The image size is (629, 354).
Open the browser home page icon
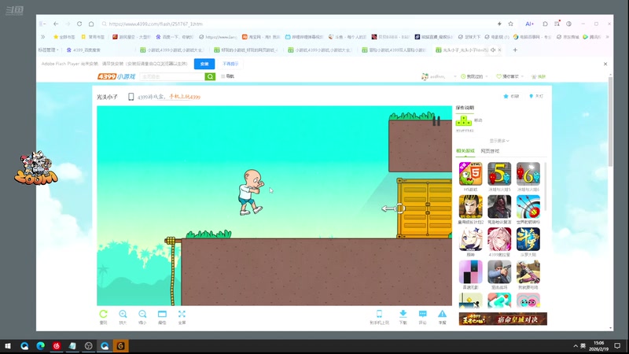tap(91, 24)
